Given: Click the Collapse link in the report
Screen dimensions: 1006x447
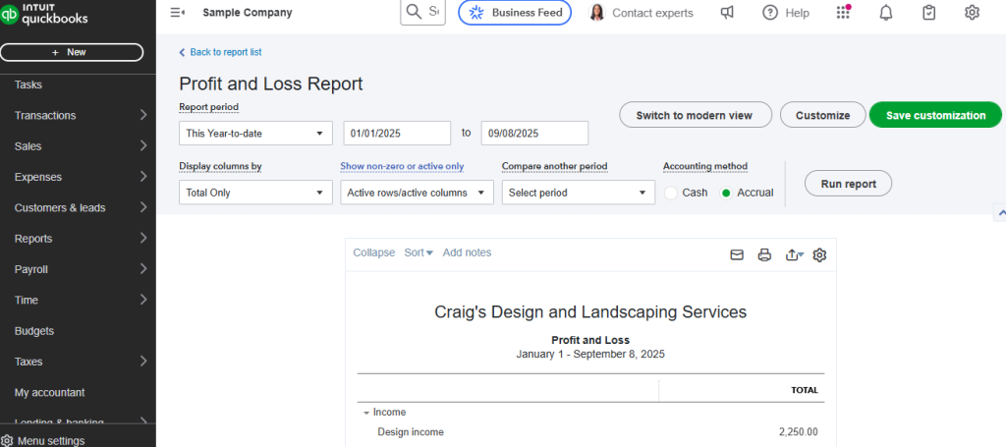Looking at the screenshot, I should point(374,252).
